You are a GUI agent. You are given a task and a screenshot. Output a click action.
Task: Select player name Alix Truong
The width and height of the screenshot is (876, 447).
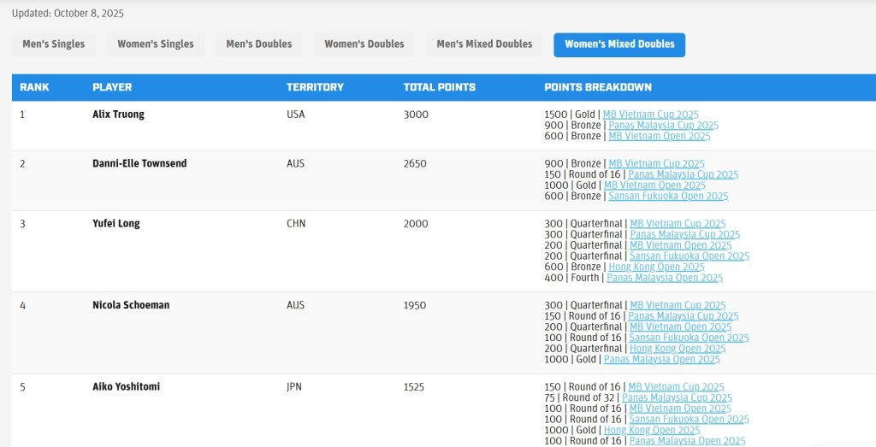(118, 115)
